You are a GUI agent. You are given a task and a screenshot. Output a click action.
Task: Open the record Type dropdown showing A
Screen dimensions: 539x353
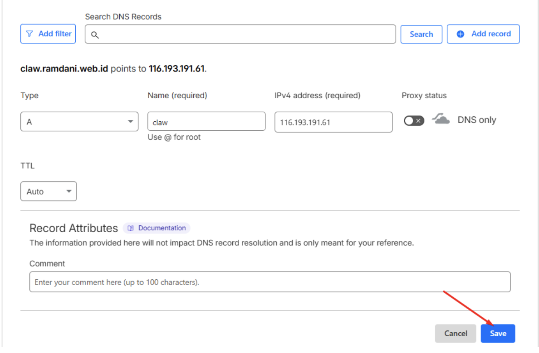(79, 121)
